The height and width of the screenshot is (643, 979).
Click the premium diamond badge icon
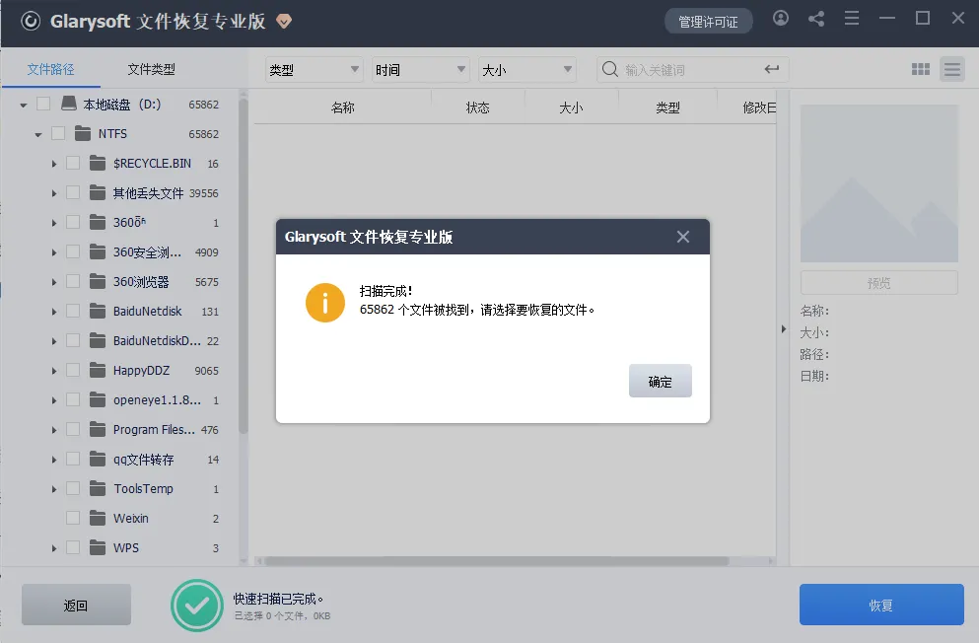pyautogui.click(x=284, y=22)
